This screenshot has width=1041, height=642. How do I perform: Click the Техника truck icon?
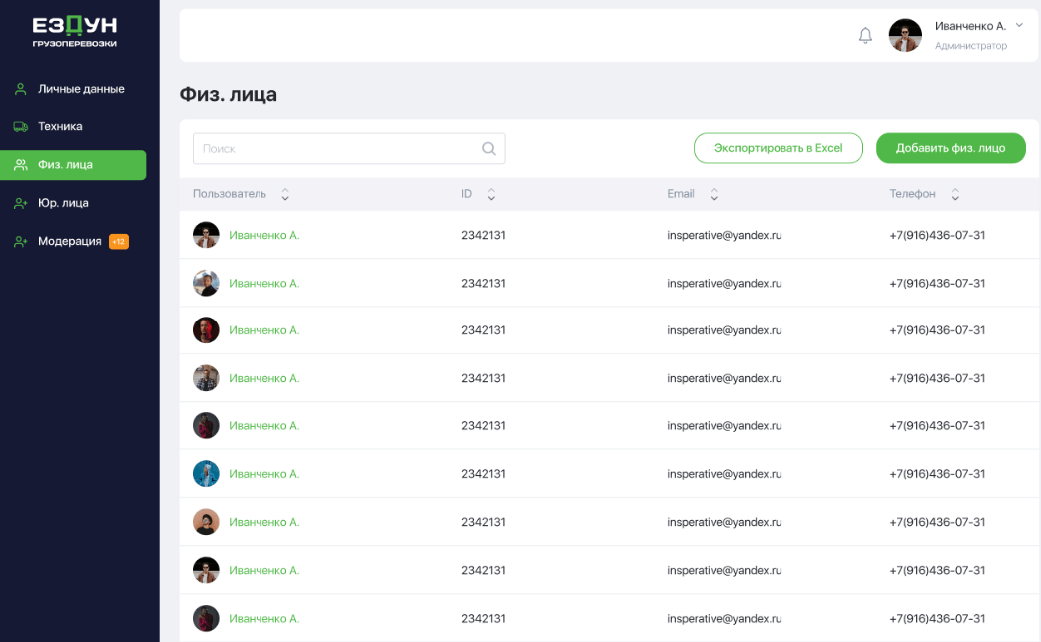click(x=20, y=127)
